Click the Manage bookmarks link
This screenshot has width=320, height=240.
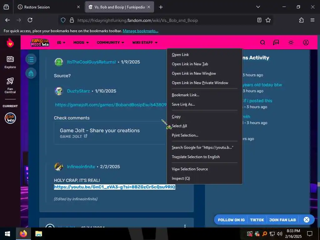(140, 31)
